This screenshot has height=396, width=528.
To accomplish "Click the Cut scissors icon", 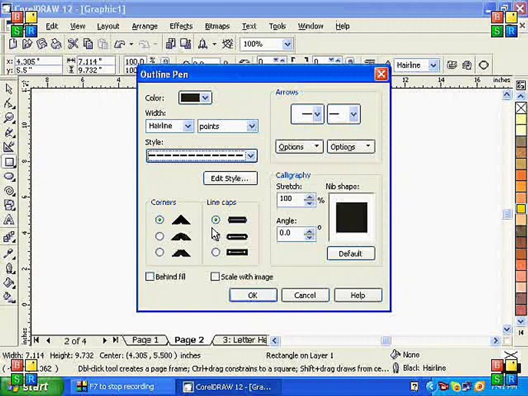I will coord(73,44).
